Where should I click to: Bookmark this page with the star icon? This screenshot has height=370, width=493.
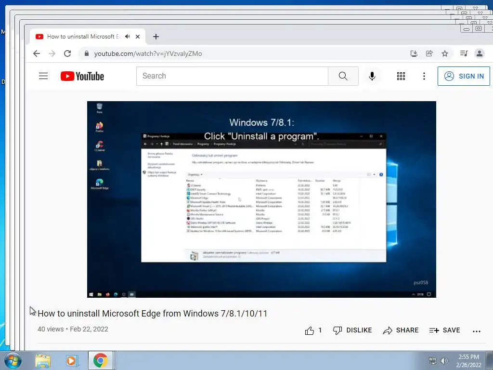(x=444, y=53)
